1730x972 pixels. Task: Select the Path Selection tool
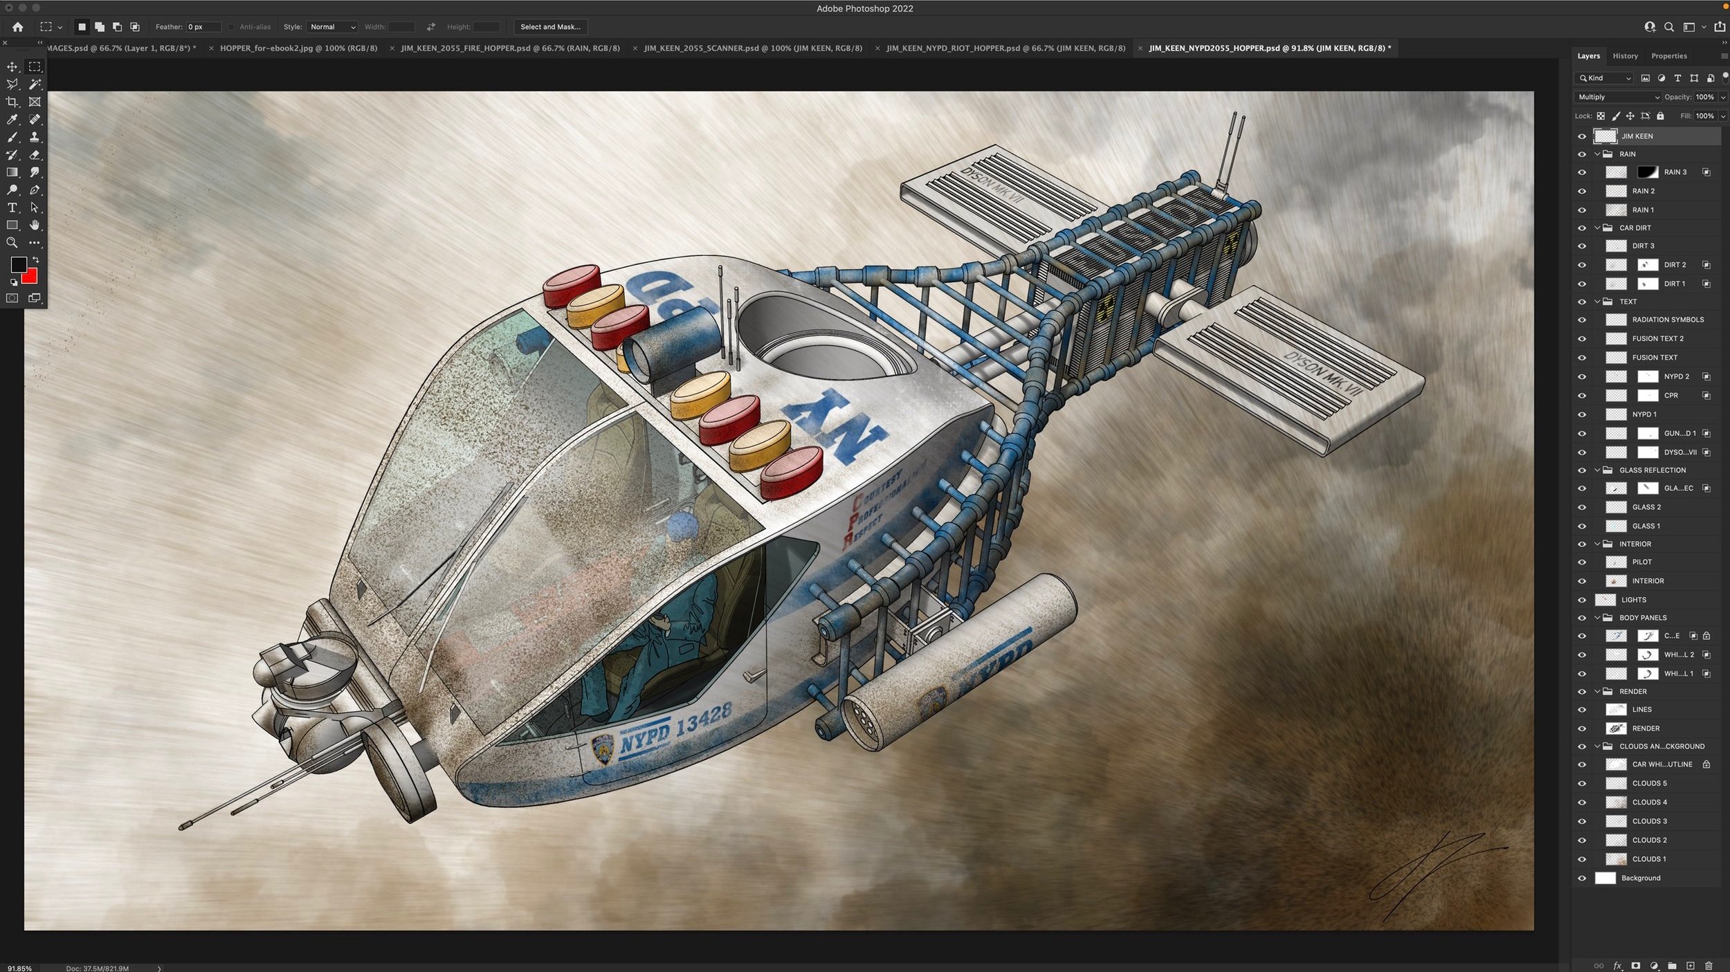[34, 208]
